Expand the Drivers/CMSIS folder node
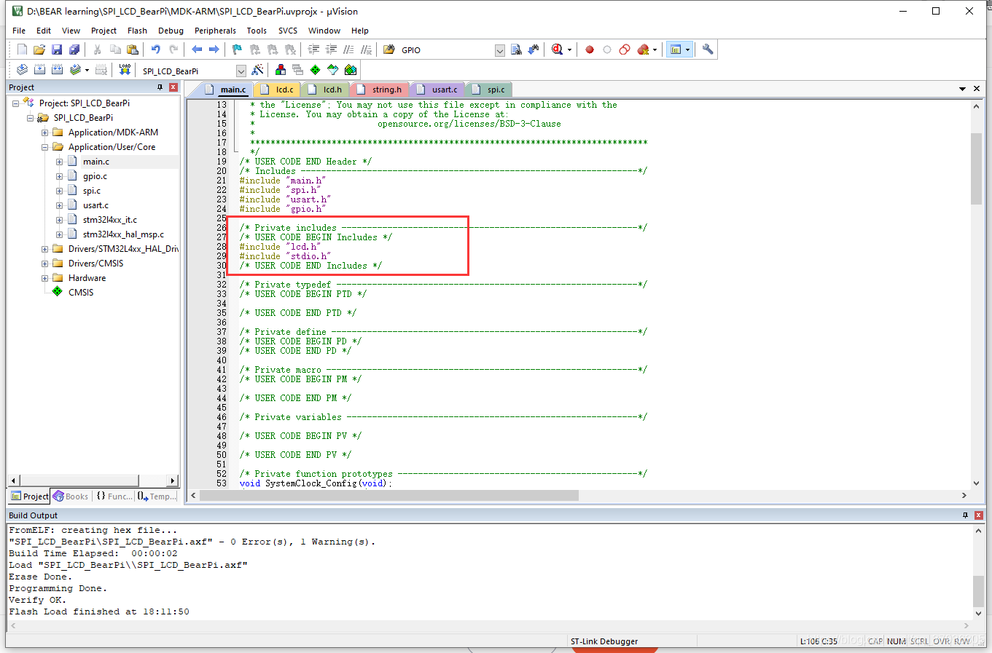 coord(44,264)
